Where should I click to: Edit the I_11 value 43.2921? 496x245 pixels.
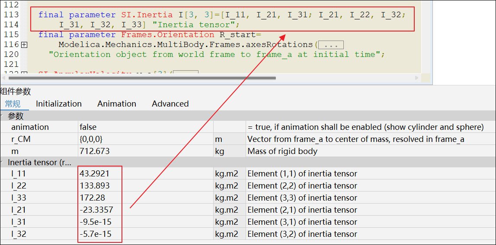coord(145,174)
